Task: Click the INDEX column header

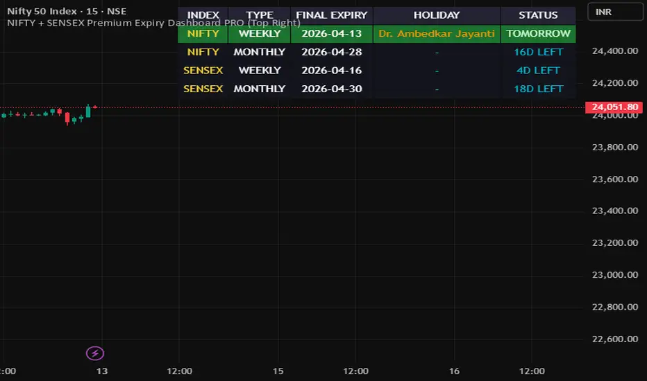Action: click(x=203, y=15)
